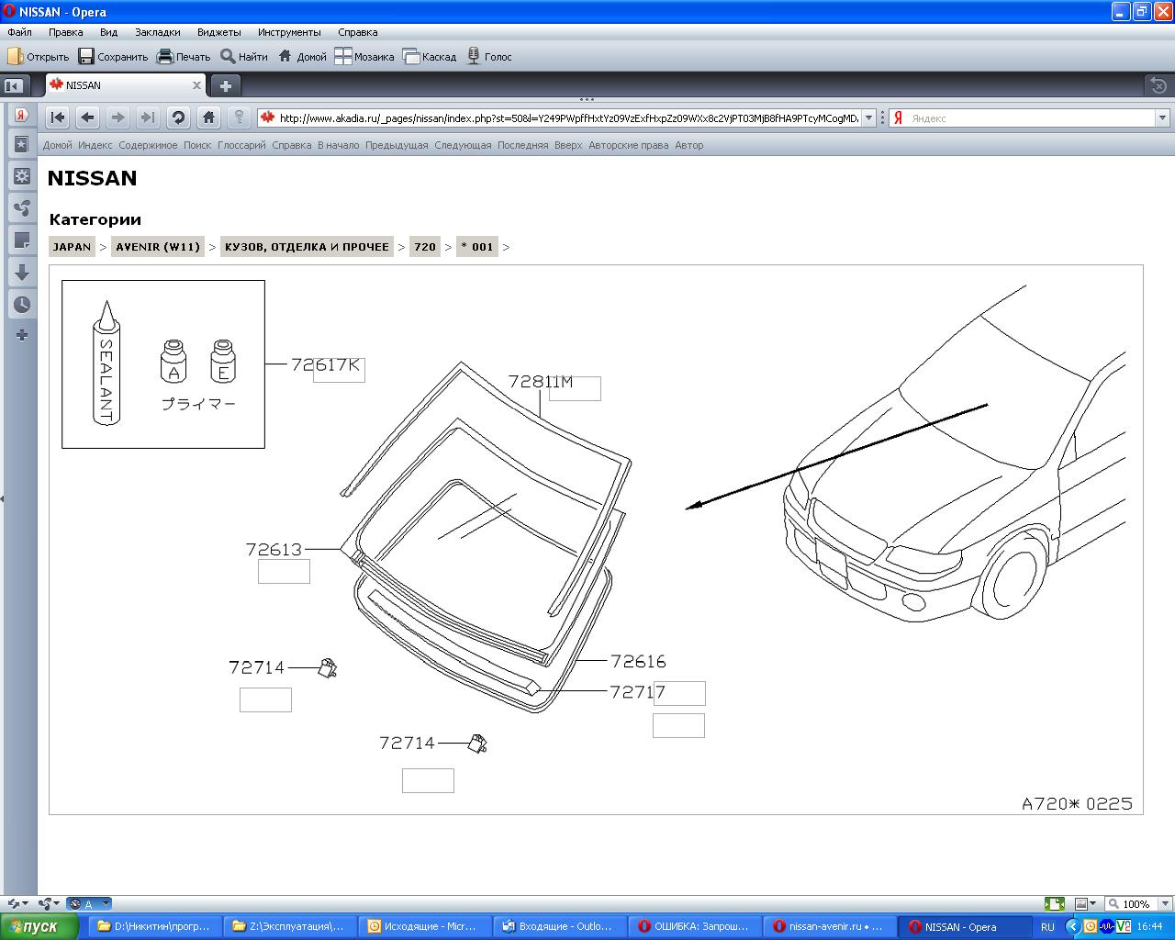Click the Rewind navigation button
Viewport: 1175px width, 940px height.
point(57,117)
